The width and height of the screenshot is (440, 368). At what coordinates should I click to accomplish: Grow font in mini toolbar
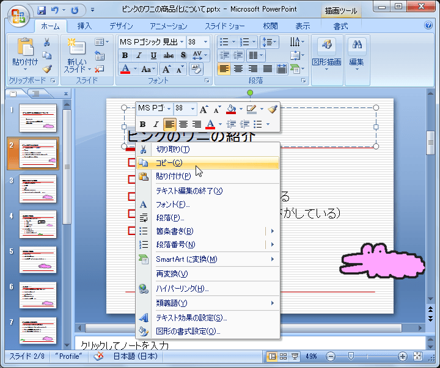click(204, 109)
